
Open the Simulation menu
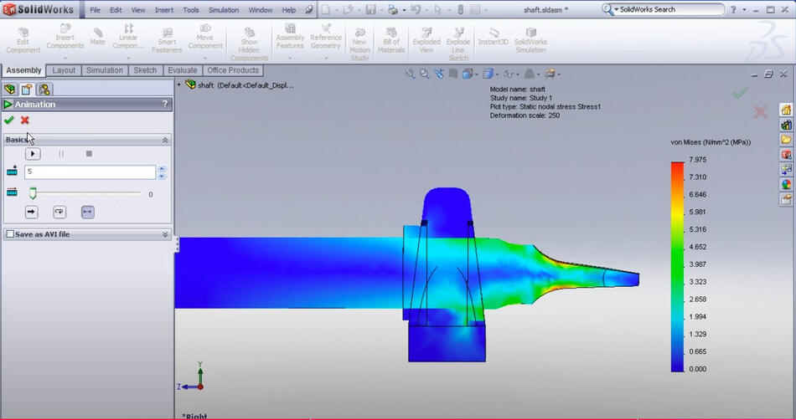223,10
